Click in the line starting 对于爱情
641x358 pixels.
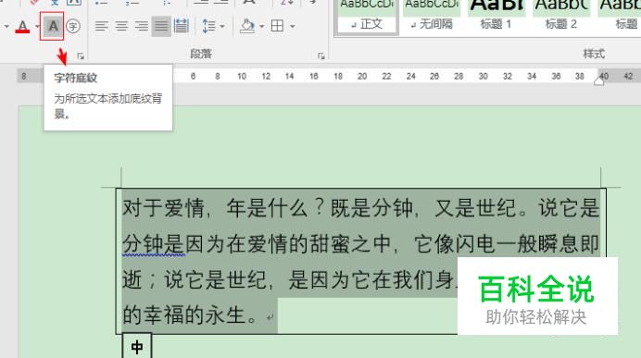pos(361,208)
